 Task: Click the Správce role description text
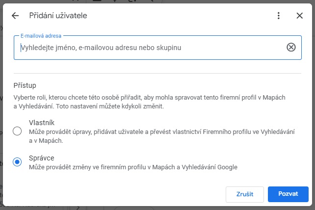(132, 167)
